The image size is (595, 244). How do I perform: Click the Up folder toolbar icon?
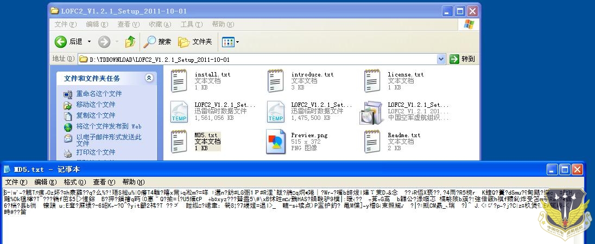pyautogui.click(x=130, y=42)
